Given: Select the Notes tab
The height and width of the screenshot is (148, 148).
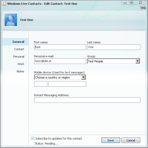Looking at the screenshot, I should coord(20,71).
